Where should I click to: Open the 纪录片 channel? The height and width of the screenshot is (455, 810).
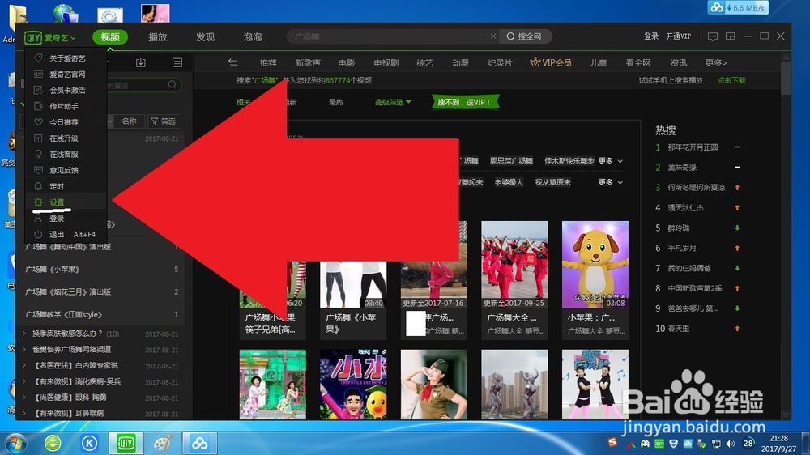click(x=500, y=63)
